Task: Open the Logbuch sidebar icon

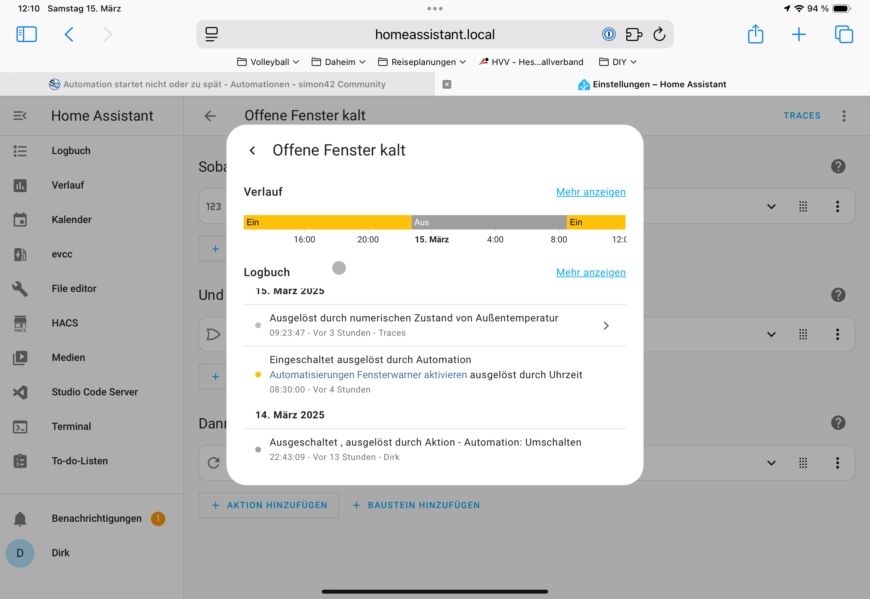Action: tap(20, 151)
